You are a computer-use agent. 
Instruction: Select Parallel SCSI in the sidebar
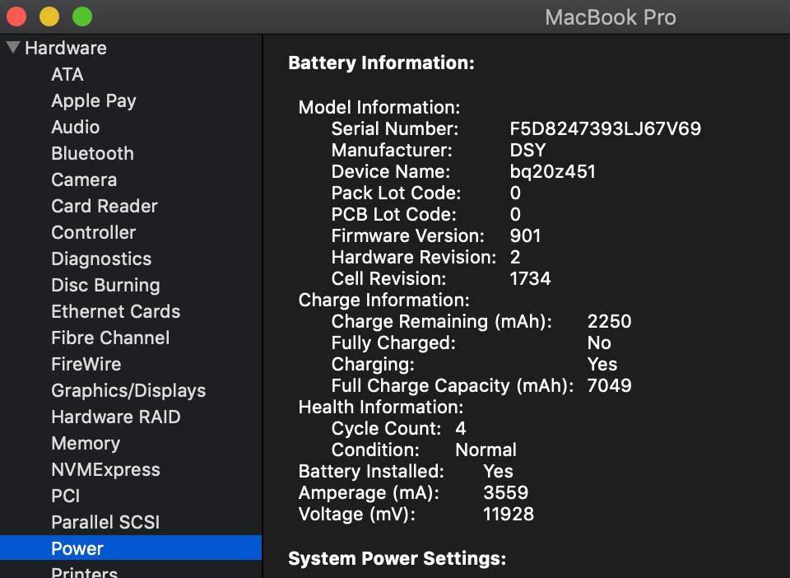[x=105, y=522]
